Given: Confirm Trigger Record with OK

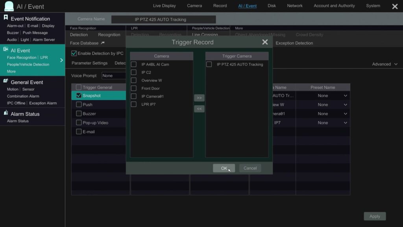Looking at the screenshot, I should coord(224,168).
